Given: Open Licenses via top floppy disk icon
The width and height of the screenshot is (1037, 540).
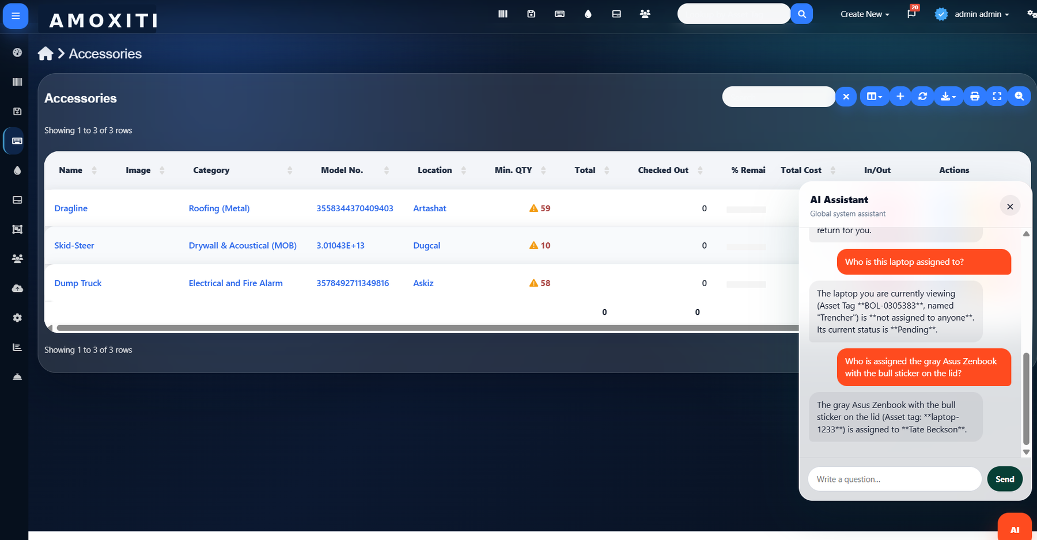Looking at the screenshot, I should (531, 14).
